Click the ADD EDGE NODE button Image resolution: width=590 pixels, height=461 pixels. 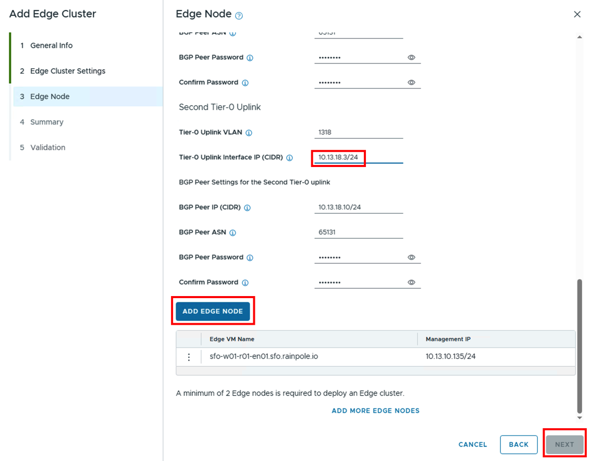click(x=213, y=311)
